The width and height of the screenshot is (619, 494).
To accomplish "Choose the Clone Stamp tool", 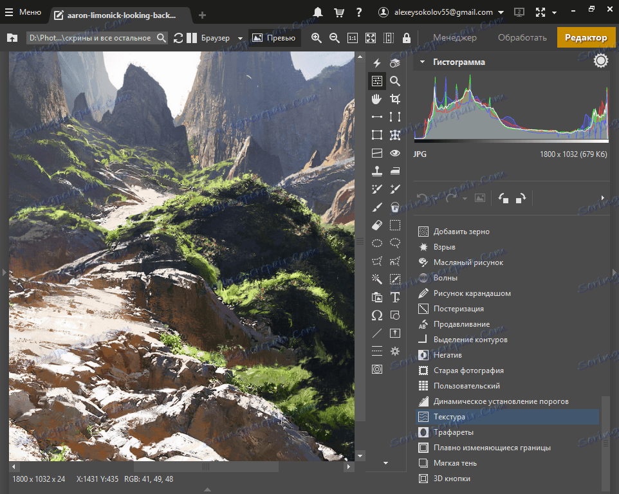I will (377, 171).
